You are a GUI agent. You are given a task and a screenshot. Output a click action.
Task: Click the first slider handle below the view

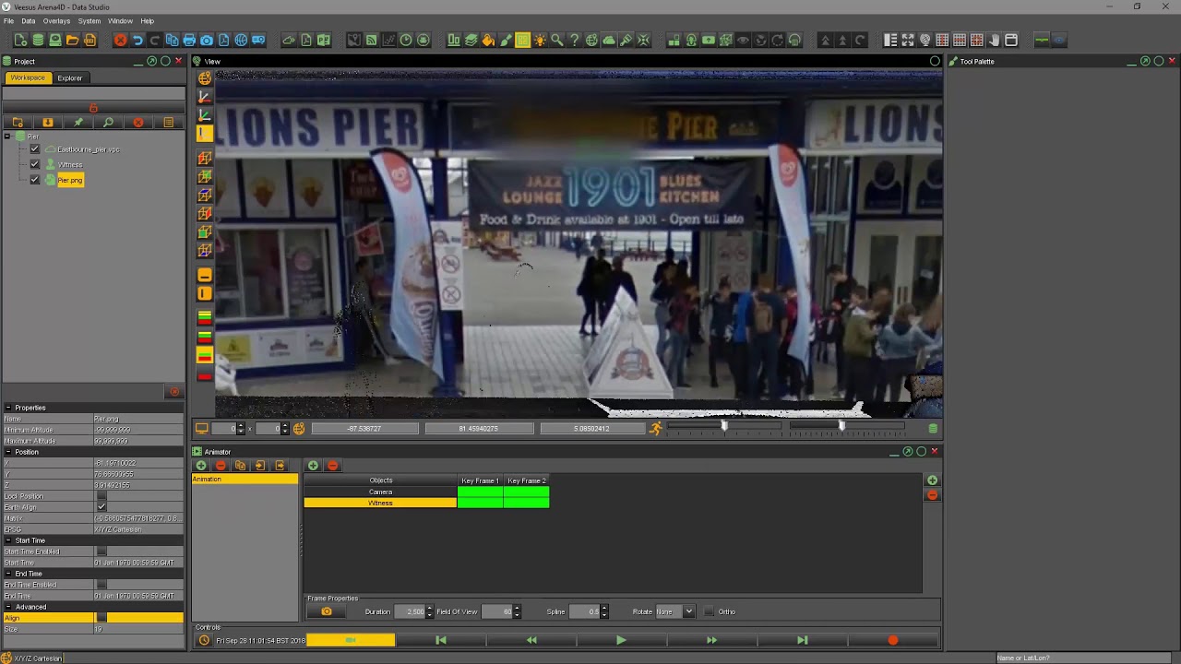point(724,426)
